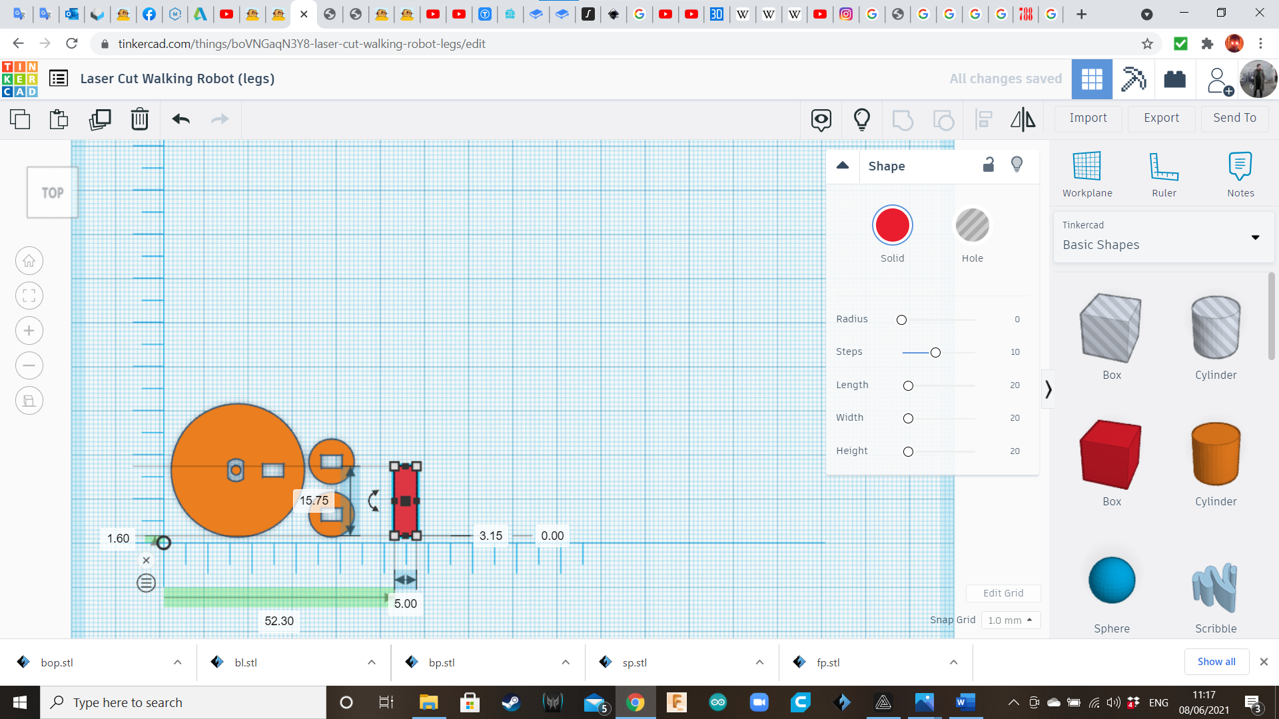The height and width of the screenshot is (719, 1279).
Task: Delete the selection with the trash icon
Action: click(140, 119)
